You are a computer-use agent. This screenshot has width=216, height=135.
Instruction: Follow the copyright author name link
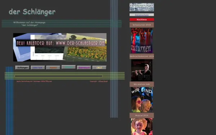click(x=103, y=81)
